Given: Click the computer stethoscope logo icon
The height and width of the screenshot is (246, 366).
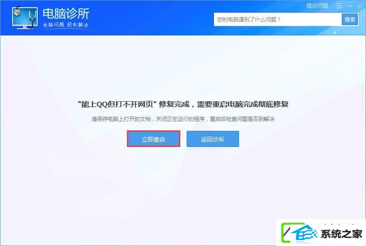Looking at the screenshot, I should 25,17.
